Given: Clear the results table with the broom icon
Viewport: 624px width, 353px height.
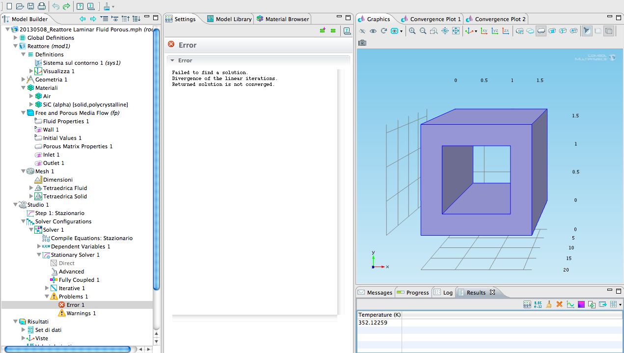Looking at the screenshot, I should coord(548,304).
